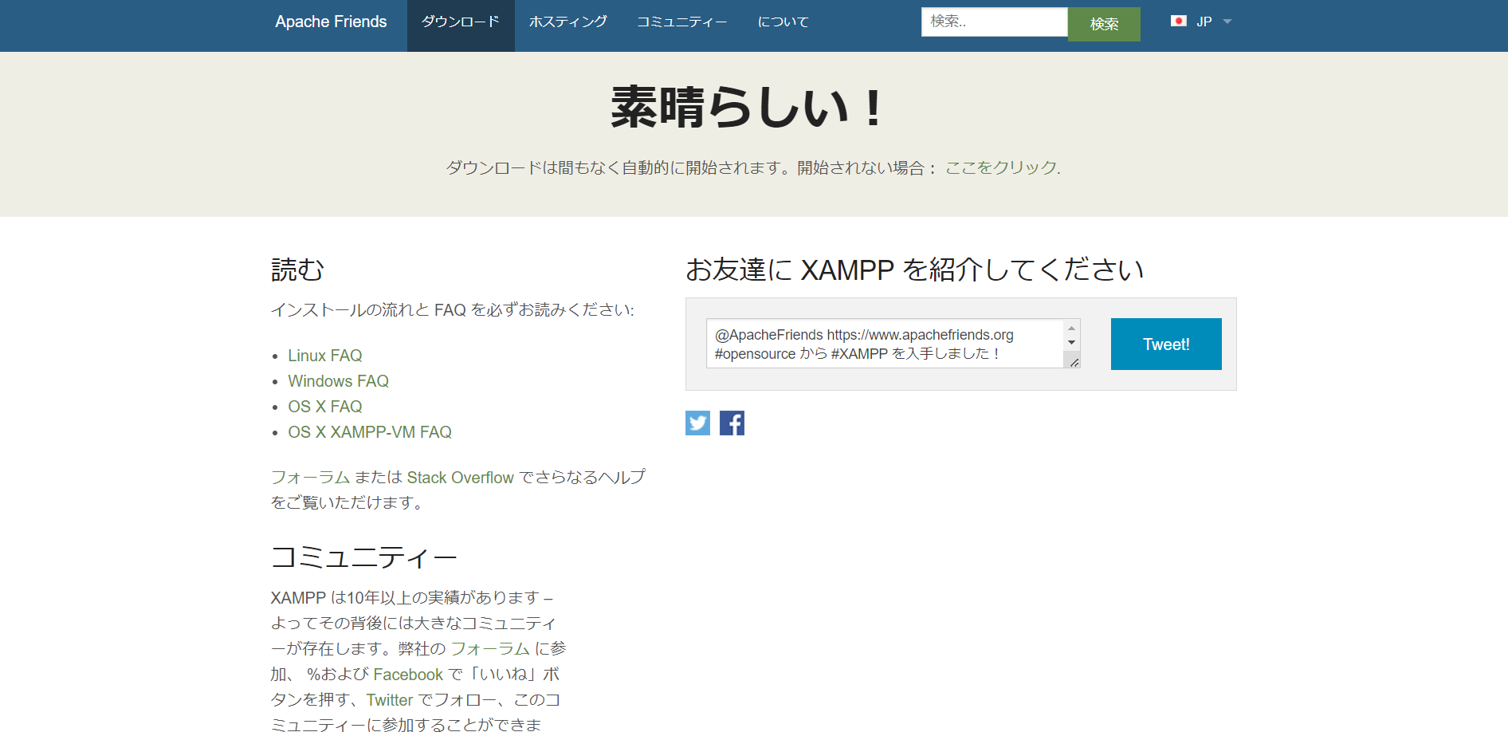Focus the 検索 search input field

[994, 22]
